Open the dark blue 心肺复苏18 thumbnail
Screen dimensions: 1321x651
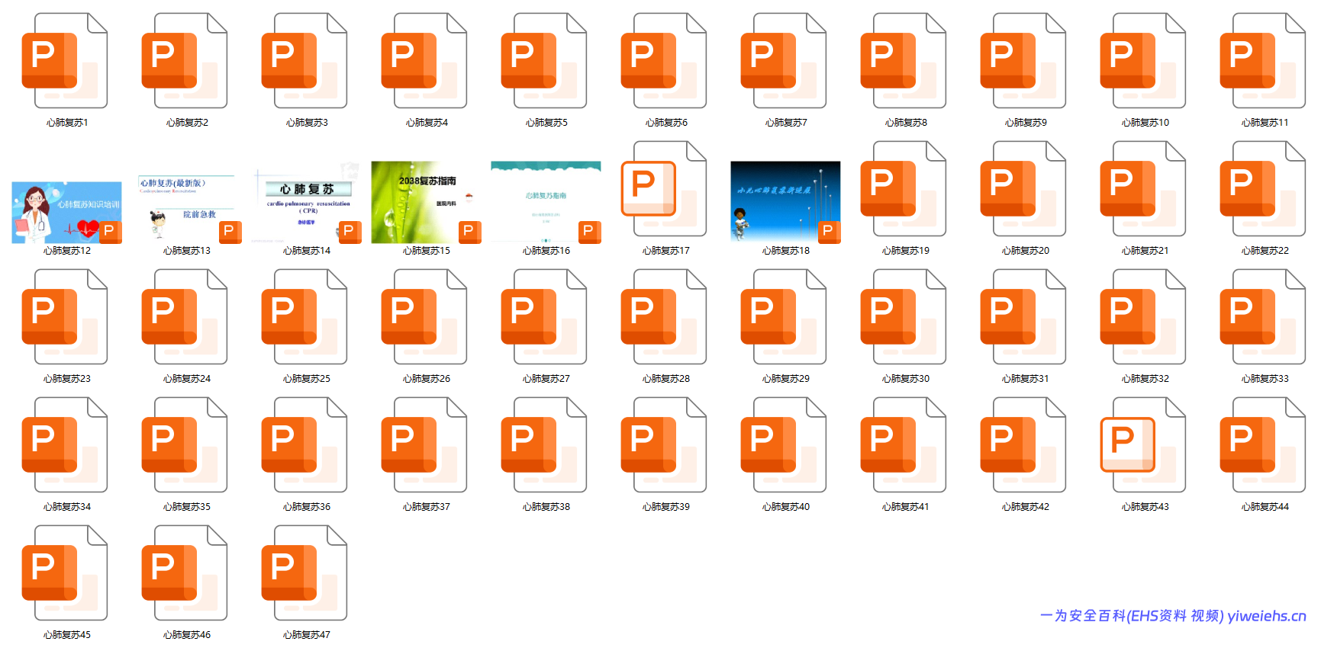[x=785, y=202]
